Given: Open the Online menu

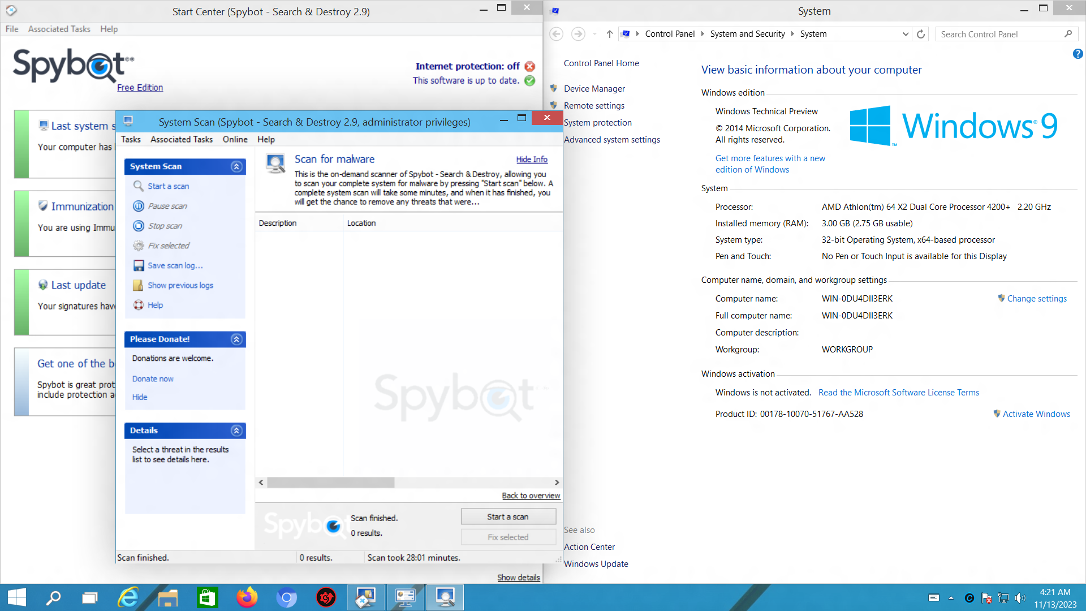Looking at the screenshot, I should 234,139.
